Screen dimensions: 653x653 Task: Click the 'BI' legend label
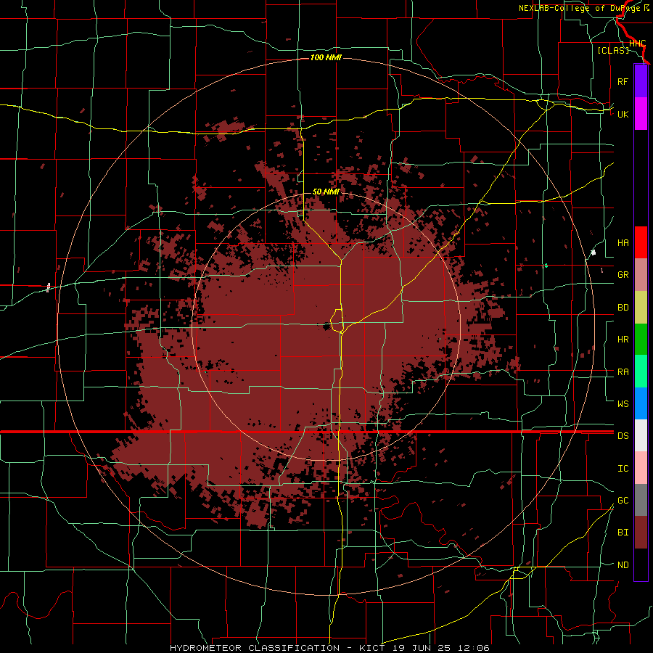tap(623, 533)
